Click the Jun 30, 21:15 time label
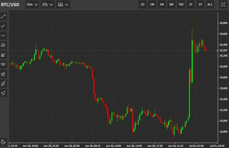This screenshot has height=148, width=229. 175,146
